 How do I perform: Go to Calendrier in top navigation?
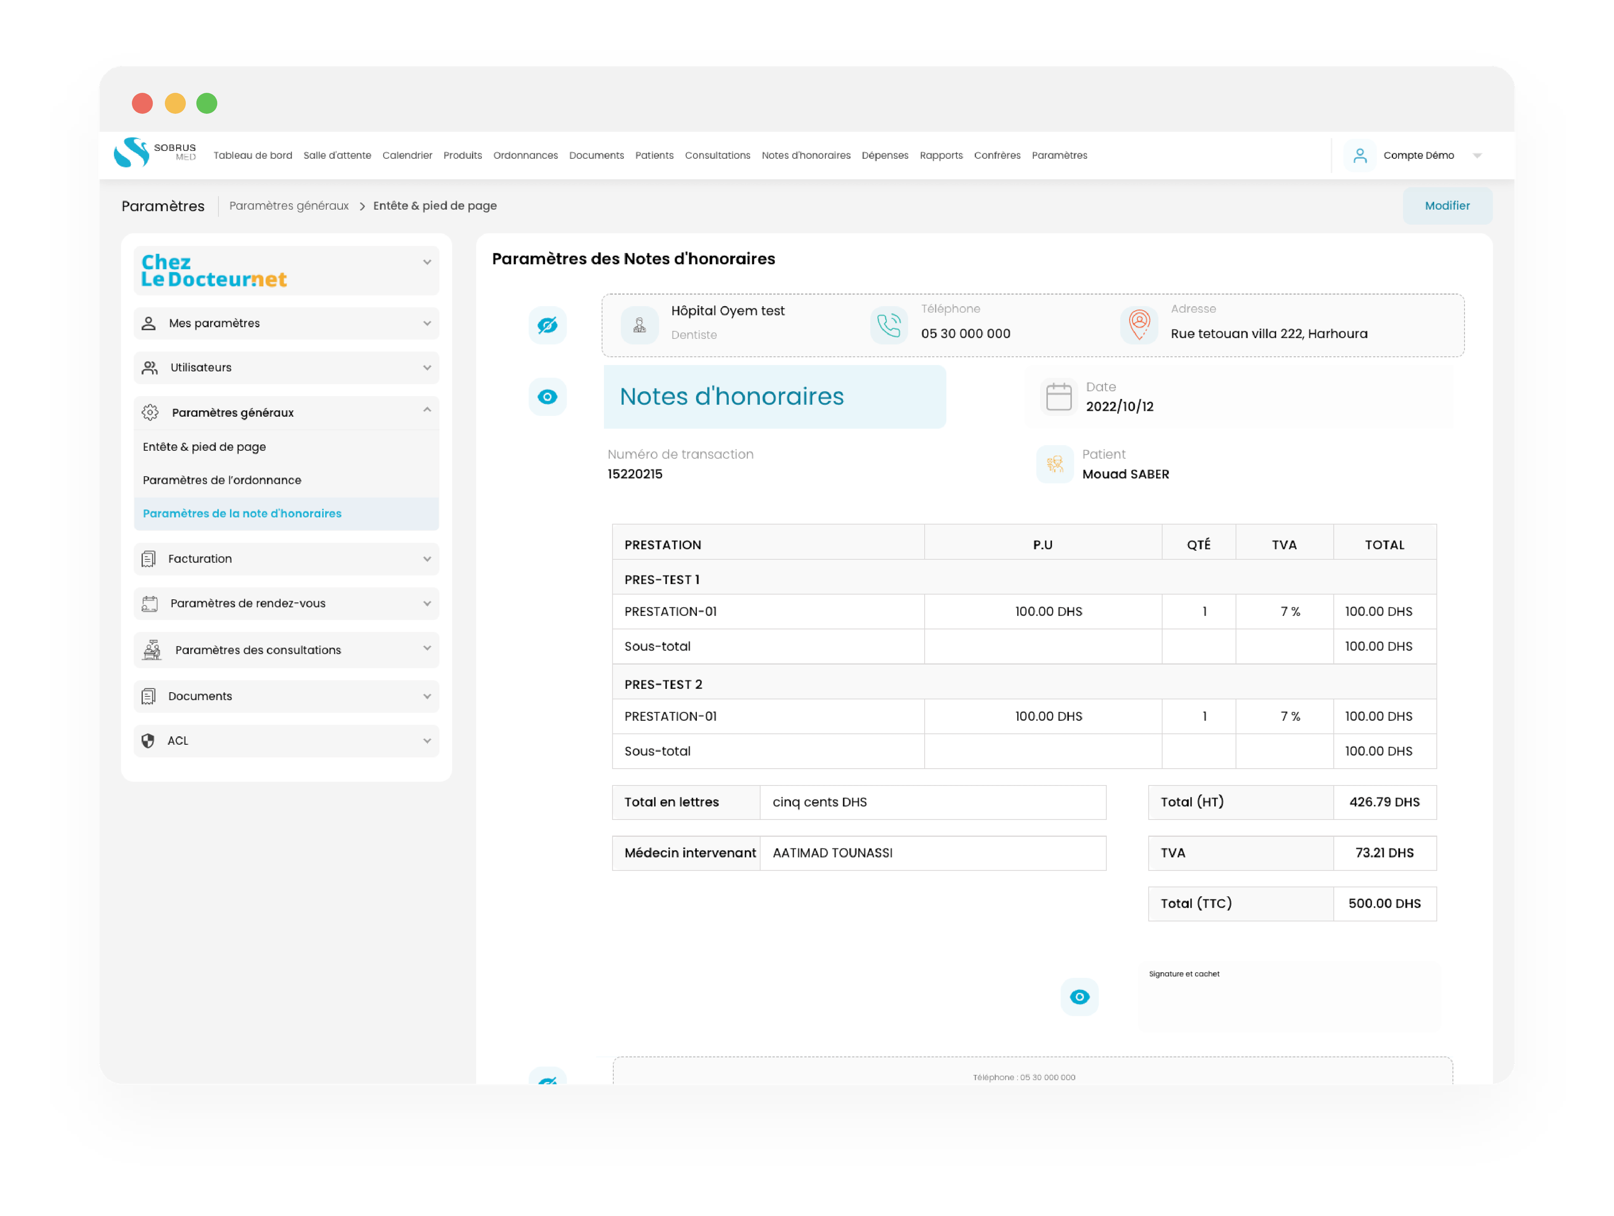(407, 155)
